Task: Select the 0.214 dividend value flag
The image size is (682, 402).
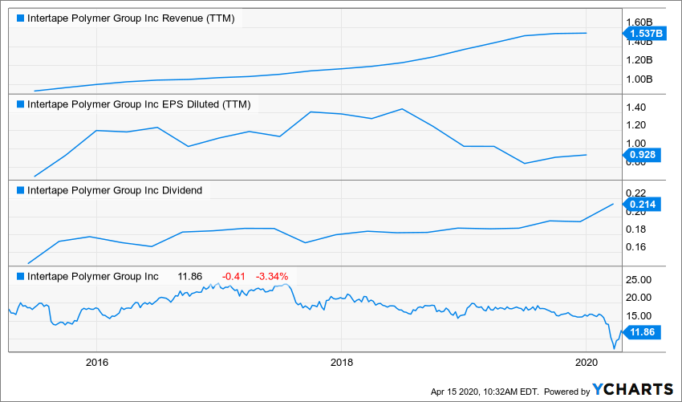Action: coord(642,204)
